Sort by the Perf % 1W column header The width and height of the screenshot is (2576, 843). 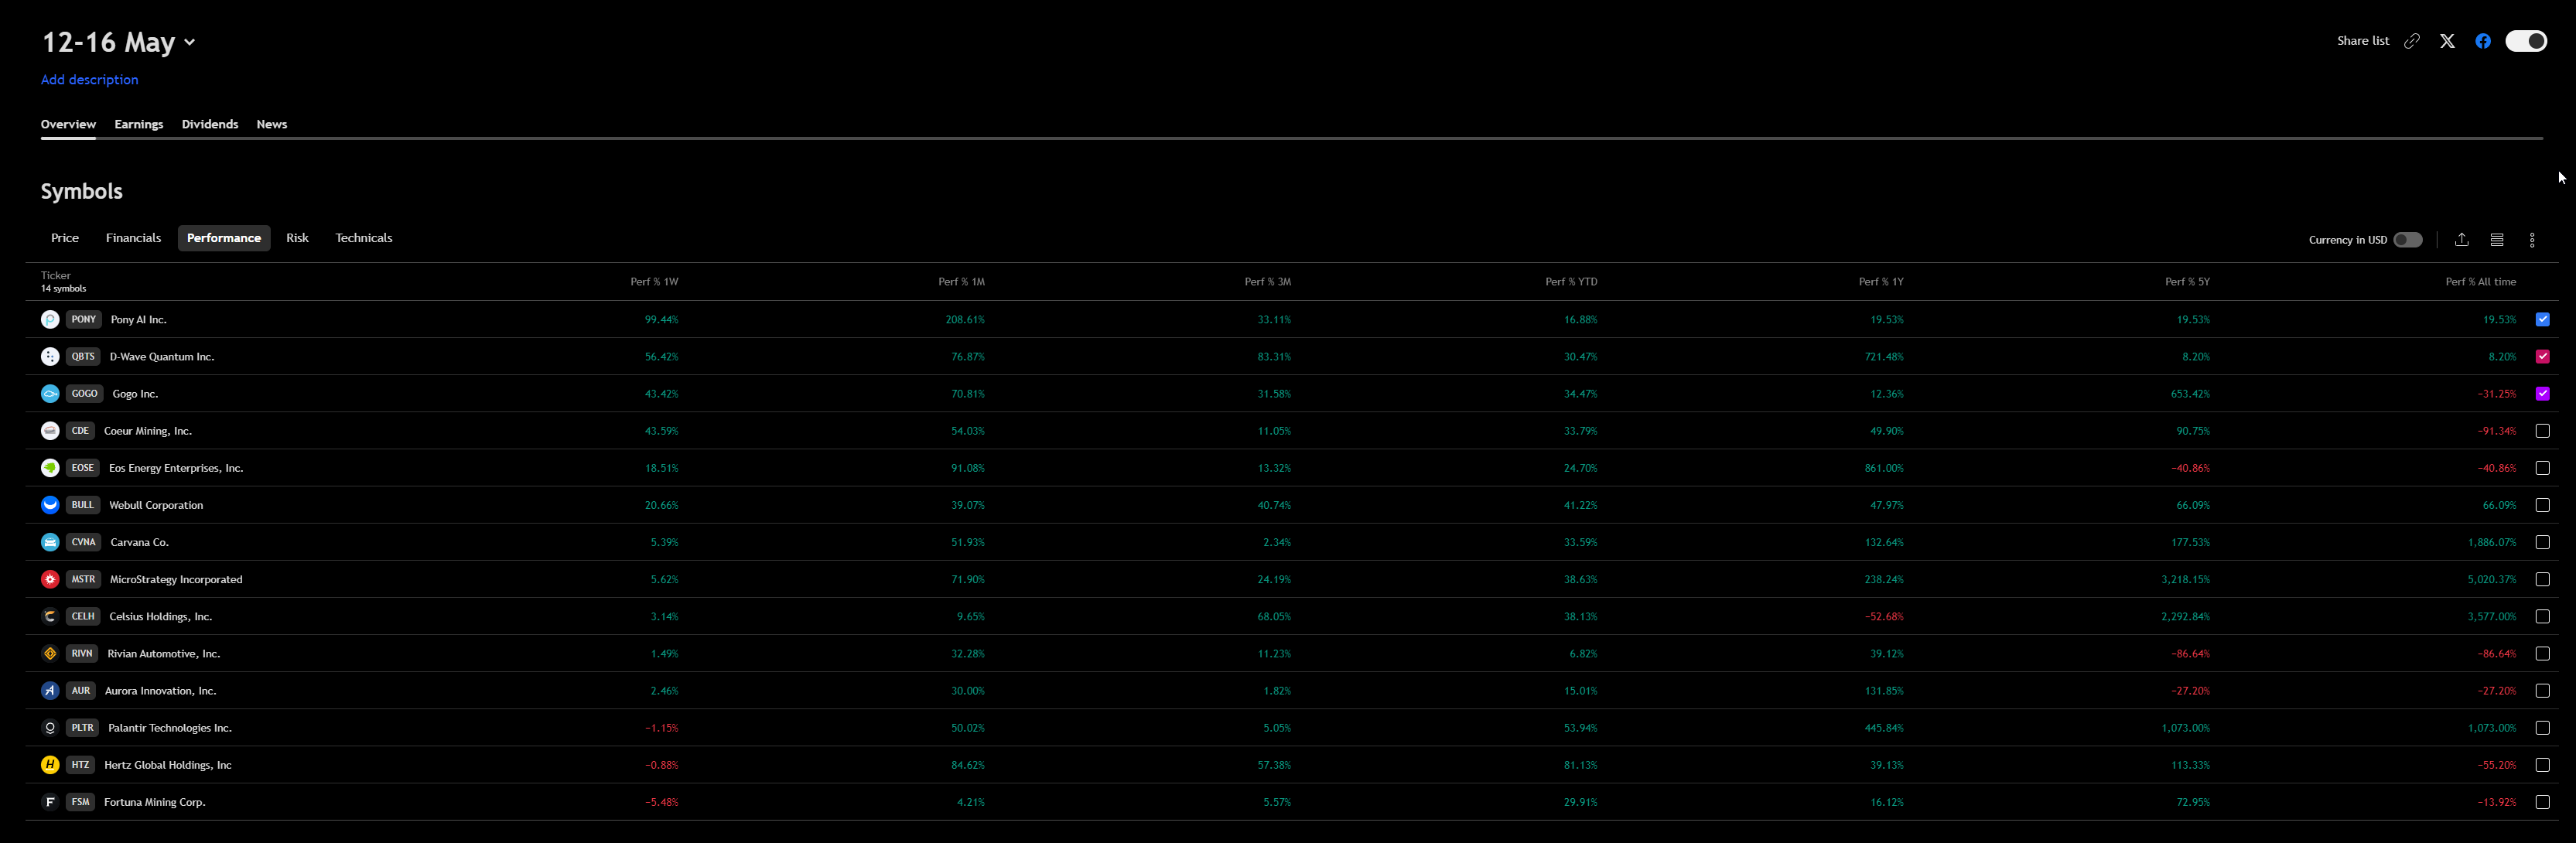coord(654,282)
